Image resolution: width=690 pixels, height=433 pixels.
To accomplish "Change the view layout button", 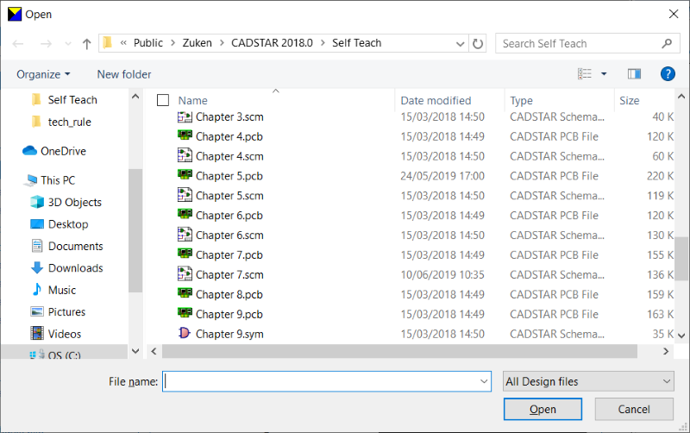I will 585,74.
